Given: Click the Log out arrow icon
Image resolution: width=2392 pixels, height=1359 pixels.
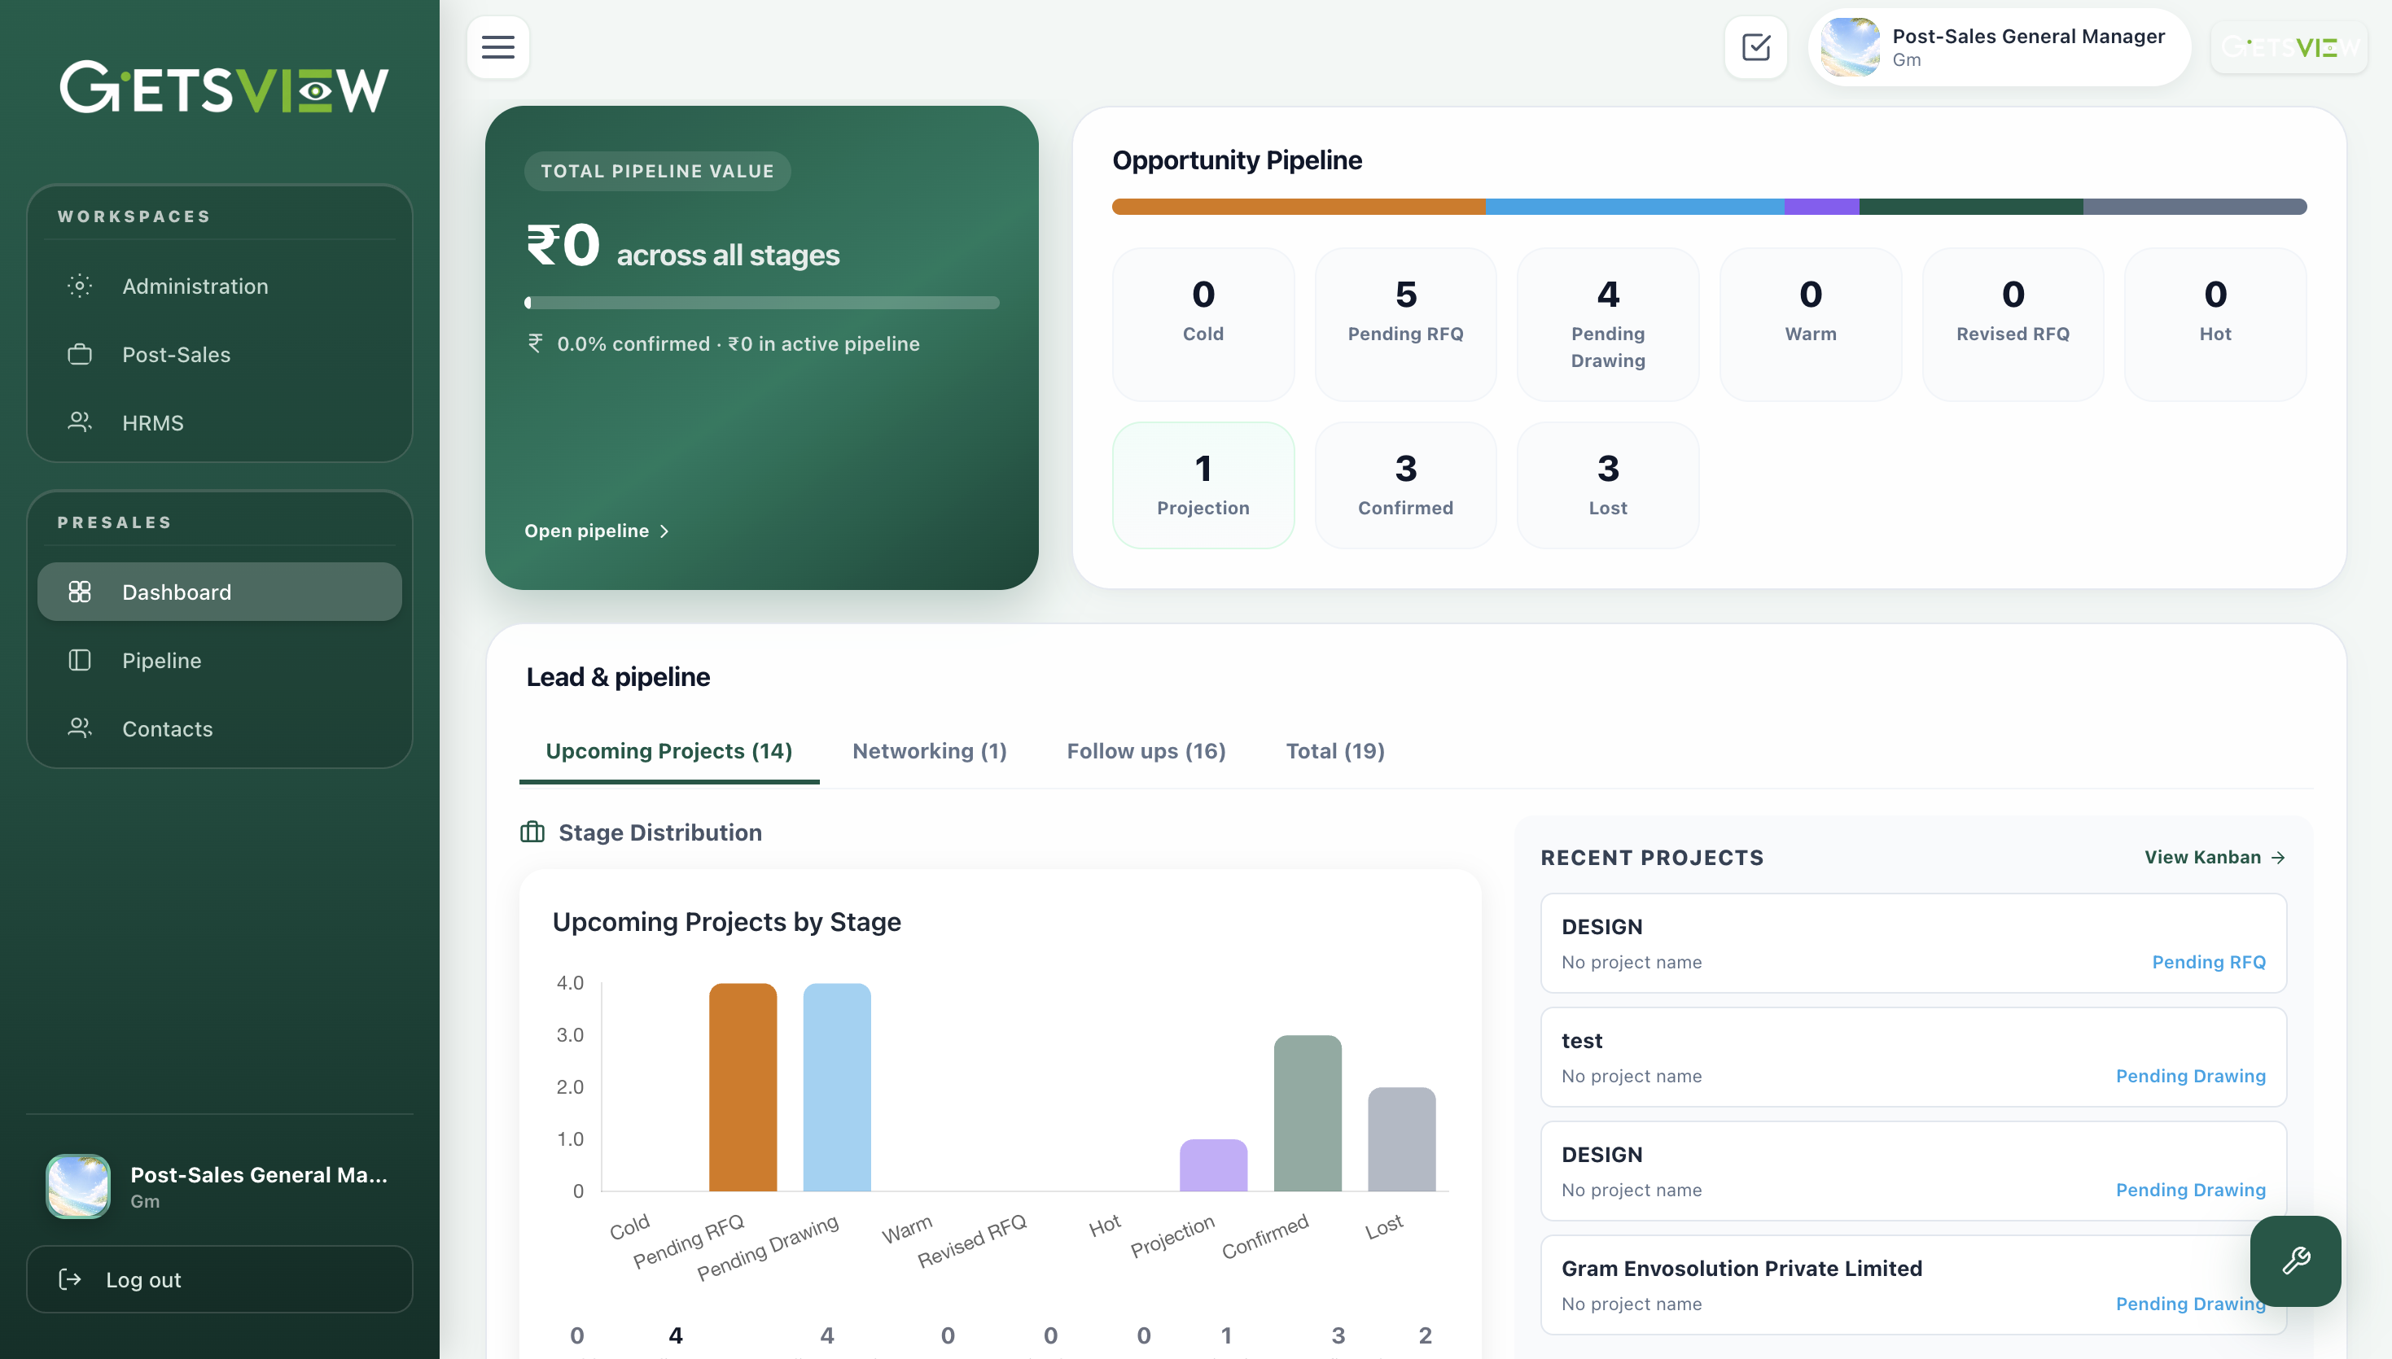Looking at the screenshot, I should (70, 1278).
